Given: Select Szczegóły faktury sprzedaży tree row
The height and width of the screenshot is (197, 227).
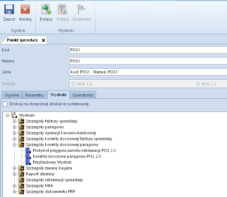Looking at the screenshot, I should point(52,121).
